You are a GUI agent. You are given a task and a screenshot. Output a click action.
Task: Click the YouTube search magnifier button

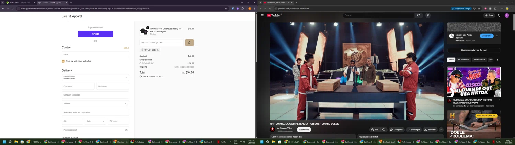419,15
